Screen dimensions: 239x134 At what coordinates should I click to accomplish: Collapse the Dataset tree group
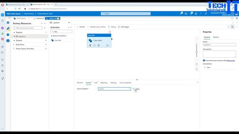coord(14,41)
